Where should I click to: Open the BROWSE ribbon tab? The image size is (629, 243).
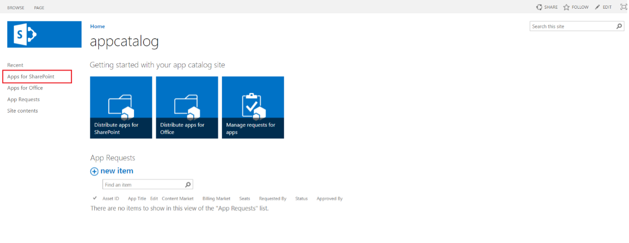(x=16, y=8)
